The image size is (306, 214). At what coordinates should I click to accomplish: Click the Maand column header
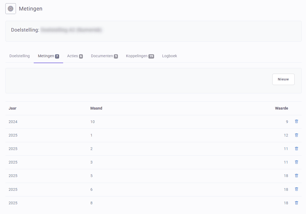click(x=96, y=108)
